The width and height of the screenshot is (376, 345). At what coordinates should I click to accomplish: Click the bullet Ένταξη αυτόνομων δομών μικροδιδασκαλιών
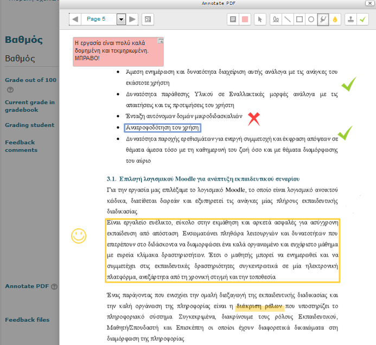pos(184,116)
